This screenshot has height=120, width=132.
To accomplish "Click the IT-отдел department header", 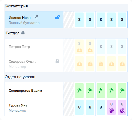I will [12, 33].
